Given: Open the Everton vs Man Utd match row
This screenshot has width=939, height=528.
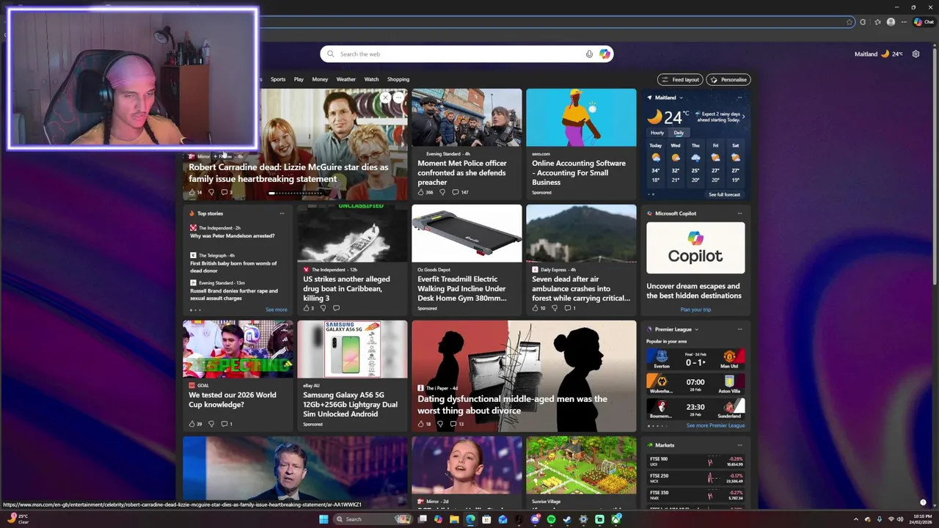Looking at the screenshot, I should point(695,359).
